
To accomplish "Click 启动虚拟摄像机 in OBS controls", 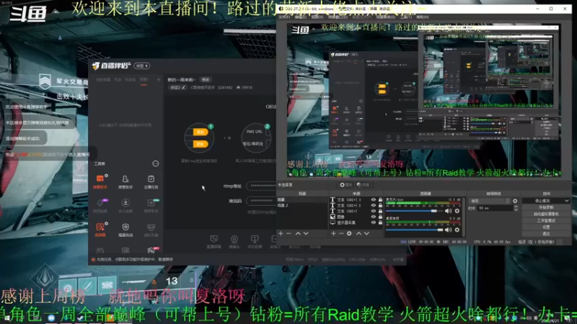I will (x=546, y=214).
